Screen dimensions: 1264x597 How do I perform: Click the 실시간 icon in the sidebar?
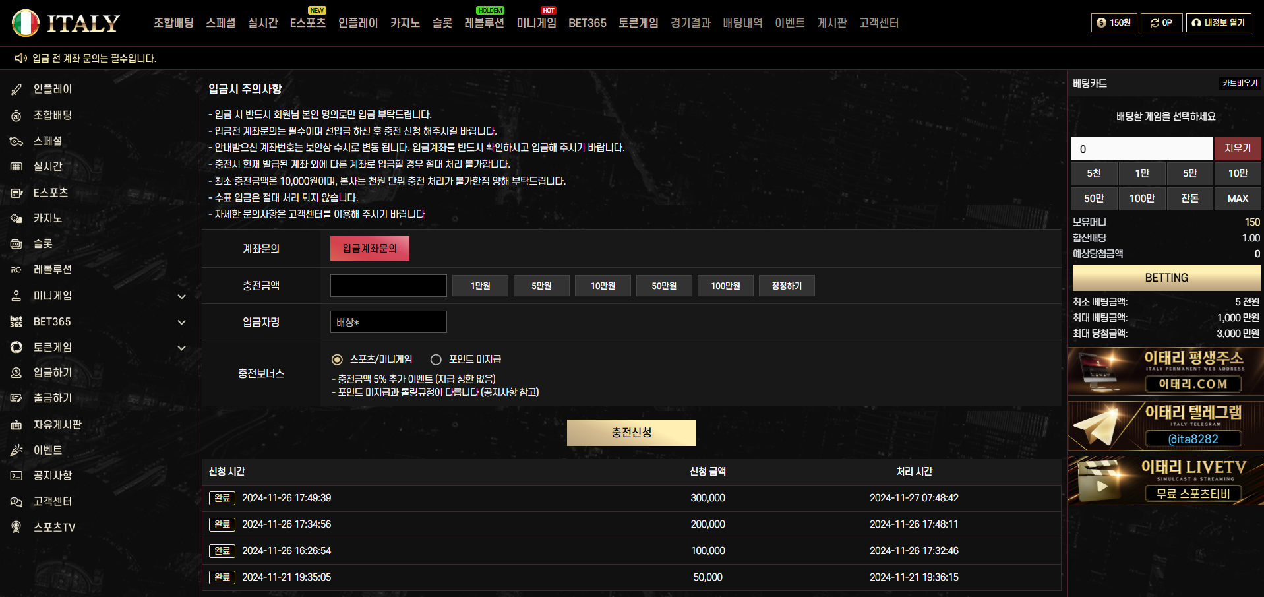[x=16, y=167]
